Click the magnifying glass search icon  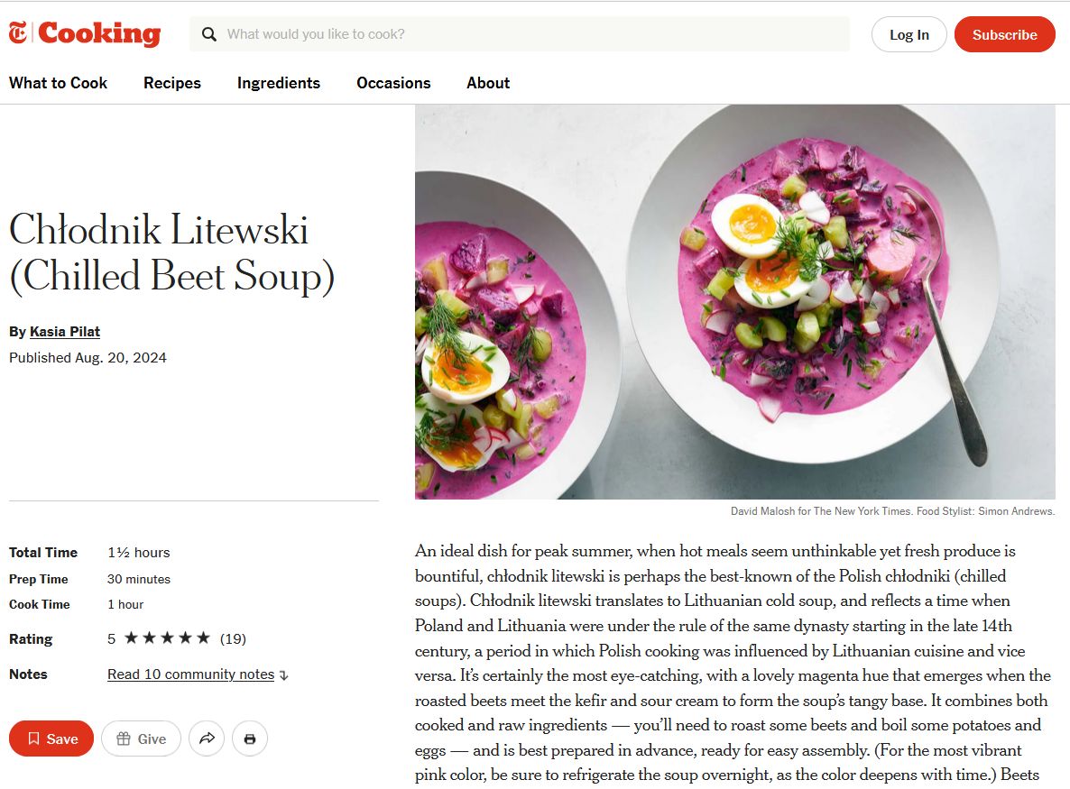(x=209, y=34)
